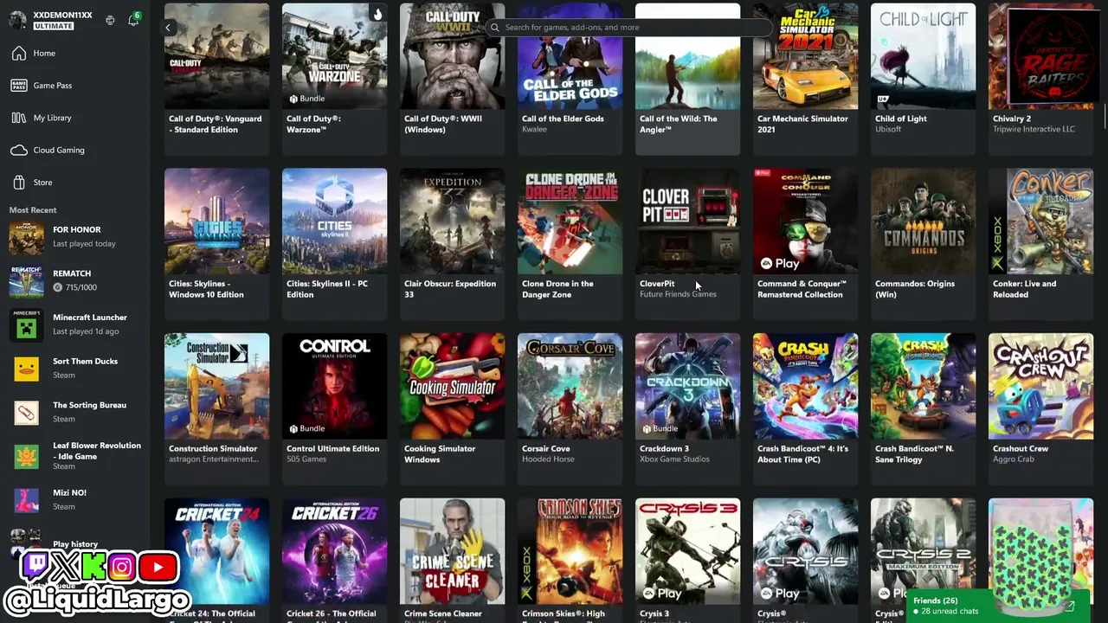Open the original Crysis tile
This screenshot has height=623, width=1108.
(805, 561)
